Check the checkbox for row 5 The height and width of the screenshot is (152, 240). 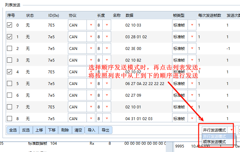9,83
